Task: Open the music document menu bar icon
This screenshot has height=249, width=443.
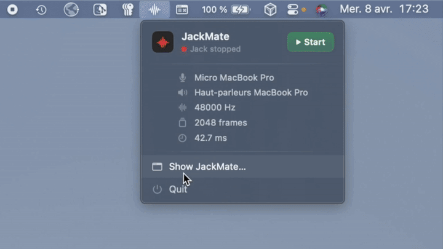Action: 100,10
